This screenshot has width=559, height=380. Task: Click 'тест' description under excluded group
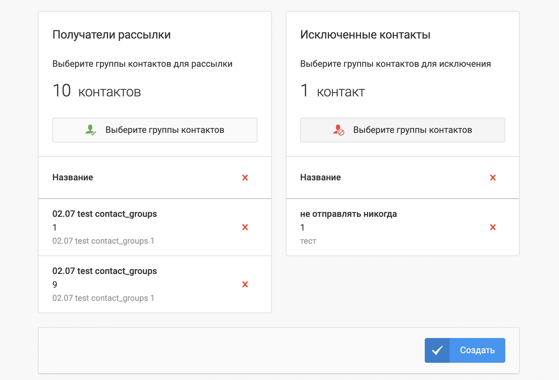point(308,241)
